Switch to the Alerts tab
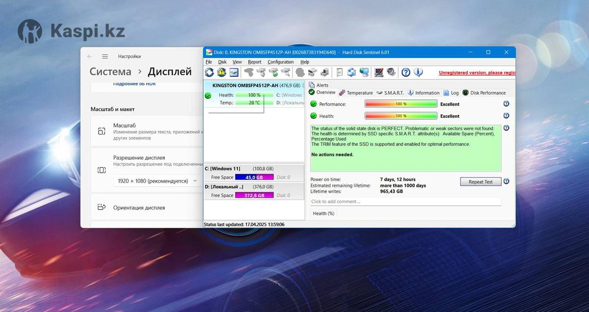Viewport: 589px width, 312px height. [x=319, y=85]
